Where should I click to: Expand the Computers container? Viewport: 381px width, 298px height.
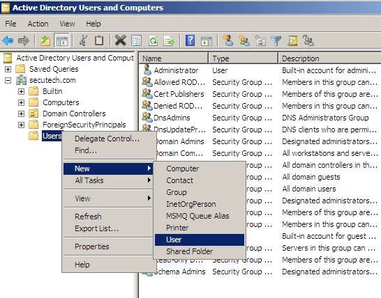point(21,102)
